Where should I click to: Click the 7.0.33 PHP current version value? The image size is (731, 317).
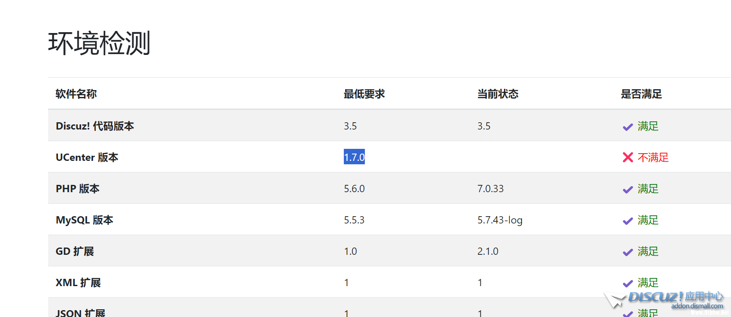490,189
